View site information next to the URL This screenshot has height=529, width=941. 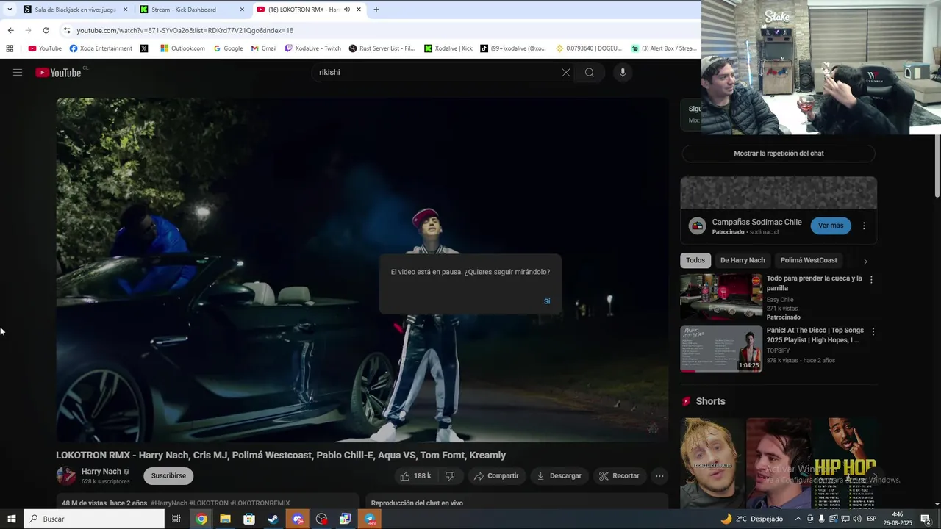click(67, 30)
